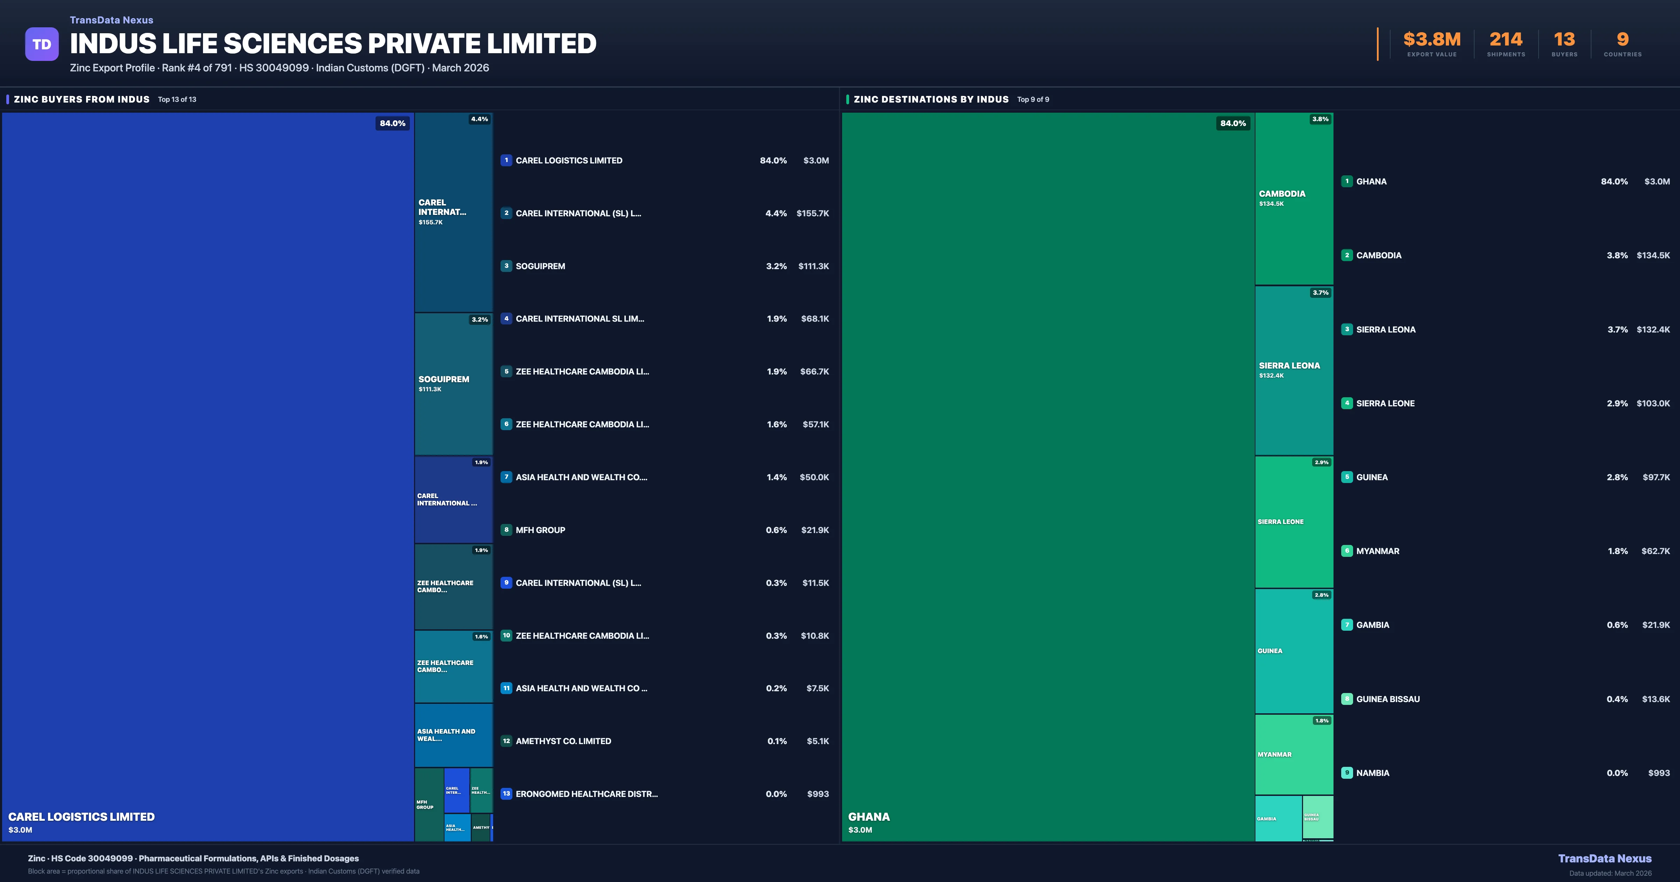
Task: Click the Myanmar treemap tile
Action: point(1294,754)
